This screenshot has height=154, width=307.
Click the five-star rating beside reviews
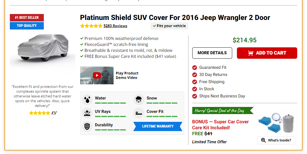click(91, 26)
